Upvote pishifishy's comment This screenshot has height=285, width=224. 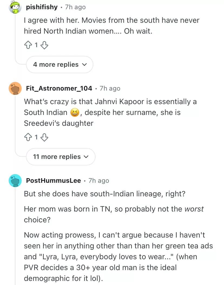click(28, 45)
